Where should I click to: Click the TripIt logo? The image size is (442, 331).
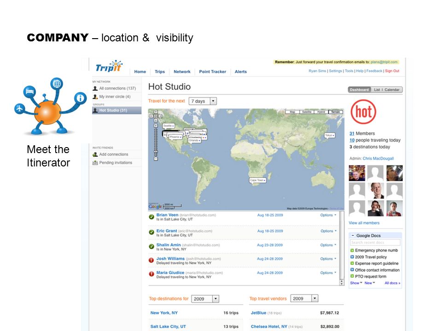109,66
